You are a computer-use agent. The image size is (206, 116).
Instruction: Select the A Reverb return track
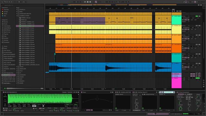176,74
